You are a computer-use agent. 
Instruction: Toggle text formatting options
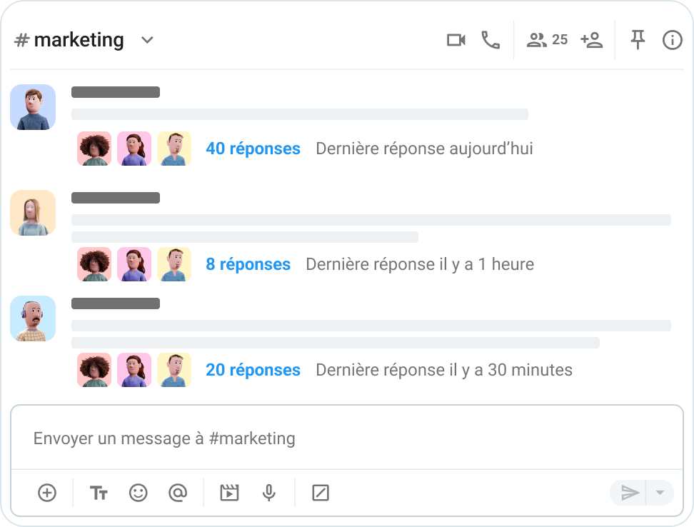click(99, 493)
